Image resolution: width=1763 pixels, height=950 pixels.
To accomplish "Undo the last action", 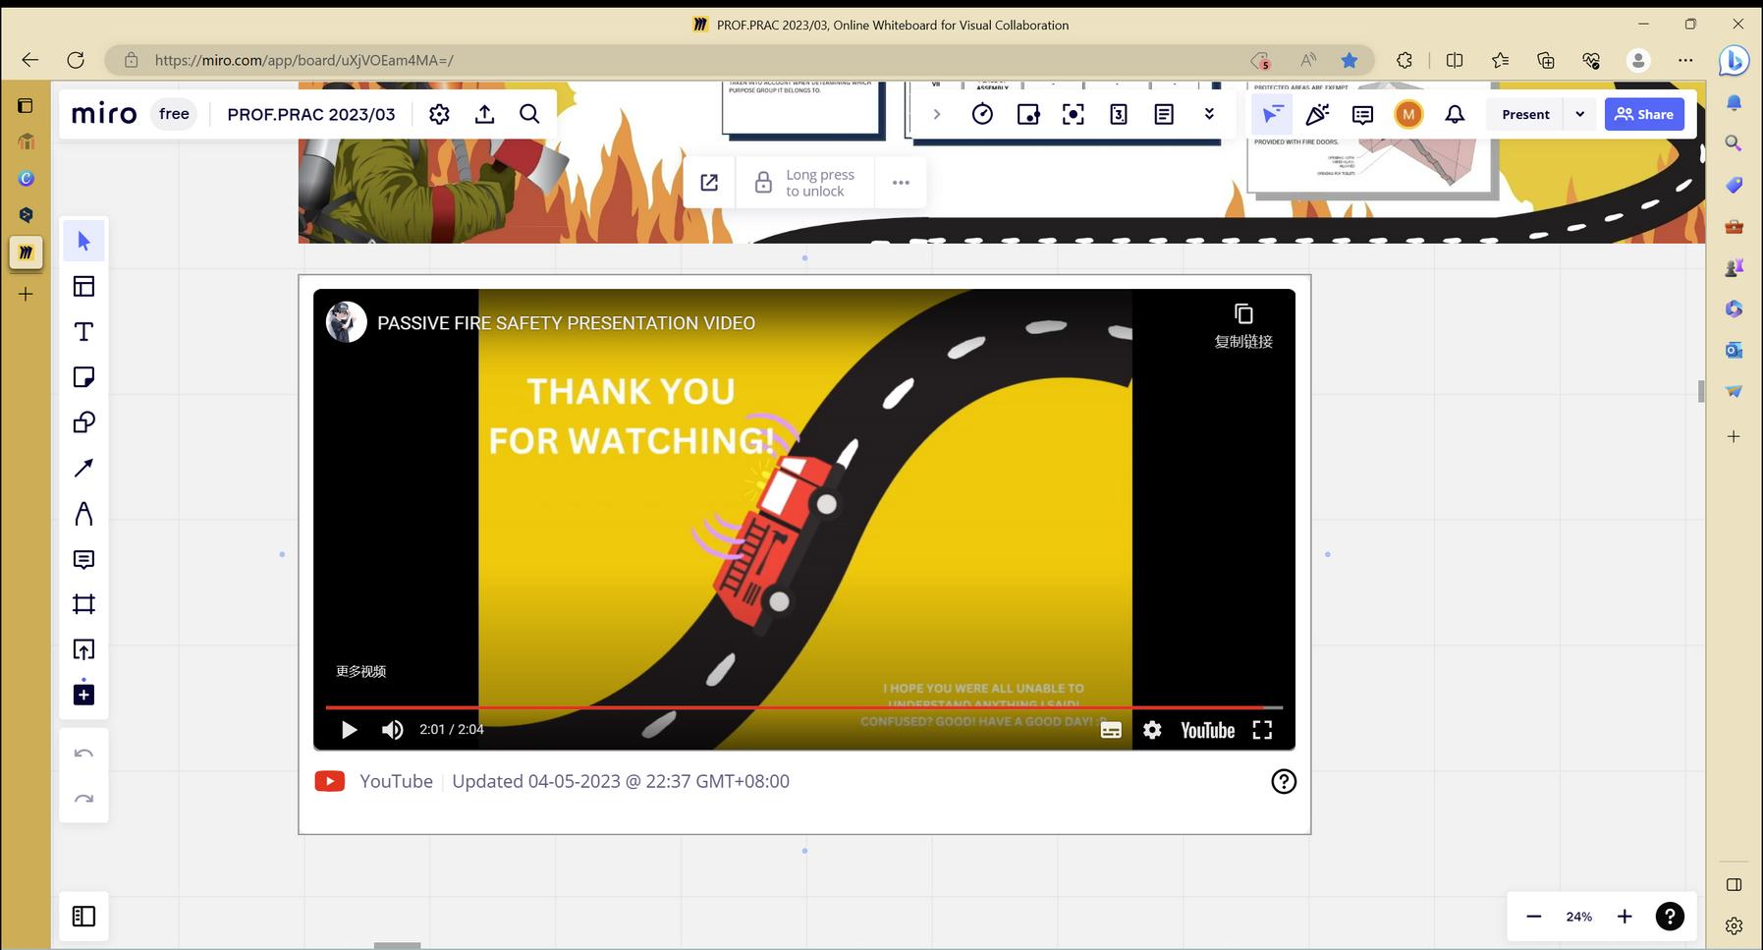I will [83, 754].
